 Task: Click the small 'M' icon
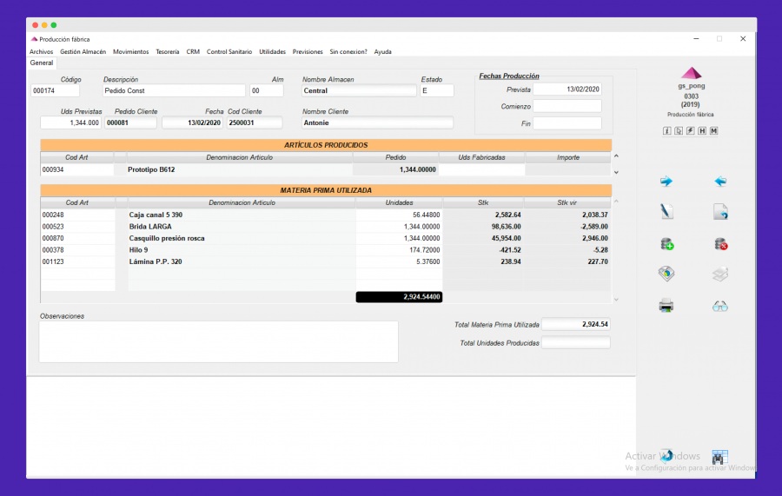pos(714,130)
